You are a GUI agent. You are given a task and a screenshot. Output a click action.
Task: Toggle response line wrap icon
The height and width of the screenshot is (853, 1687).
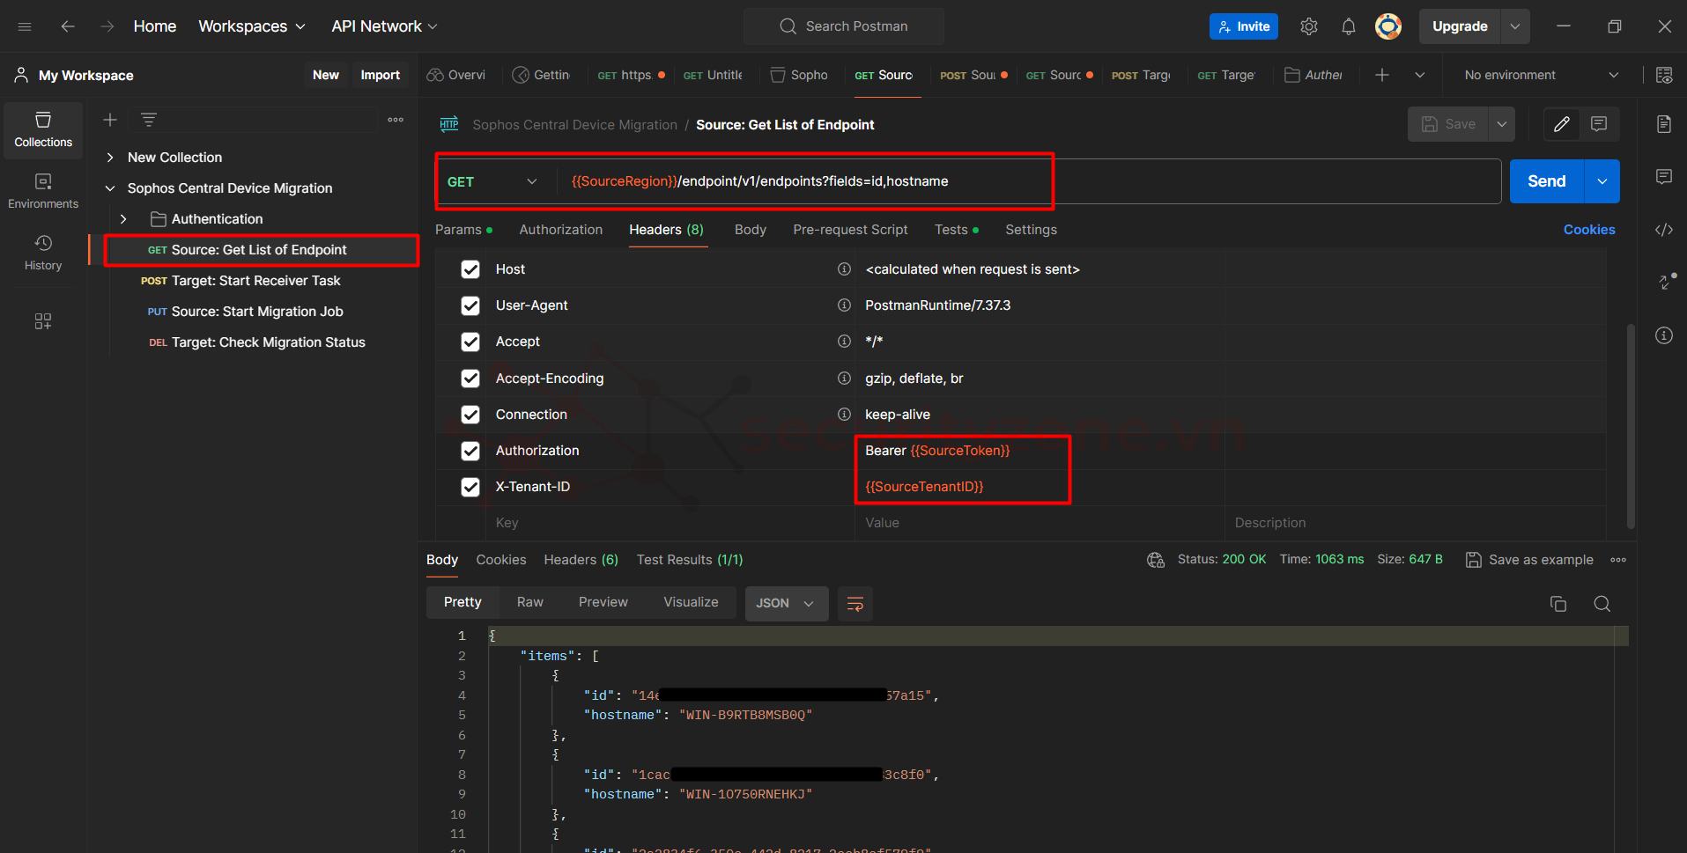coord(855,604)
